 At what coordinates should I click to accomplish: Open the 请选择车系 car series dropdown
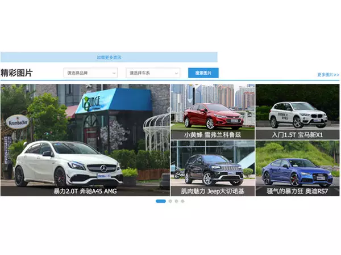(x=153, y=73)
